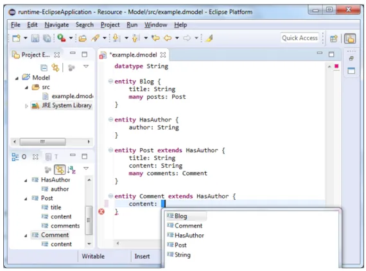The image size is (366, 271).
Task: Click the Open Type folder icon
Action: [83, 38]
